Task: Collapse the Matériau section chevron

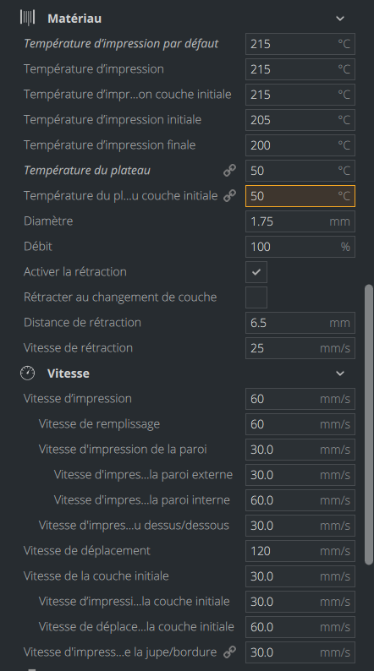Action: [340, 19]
